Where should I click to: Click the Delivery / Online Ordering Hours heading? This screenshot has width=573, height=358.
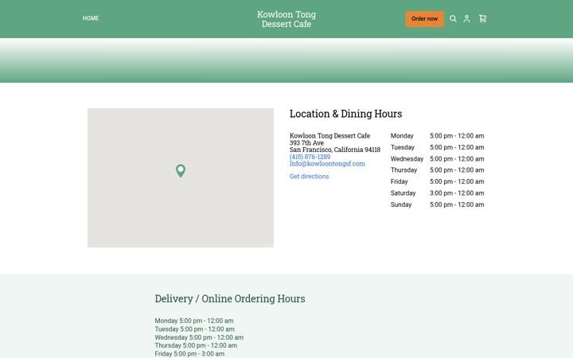[230, 298]
